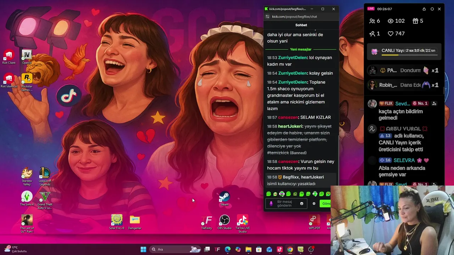454x255 pixels.
Task: Open the OpenIV desktop shortcut
Action: 27,57
